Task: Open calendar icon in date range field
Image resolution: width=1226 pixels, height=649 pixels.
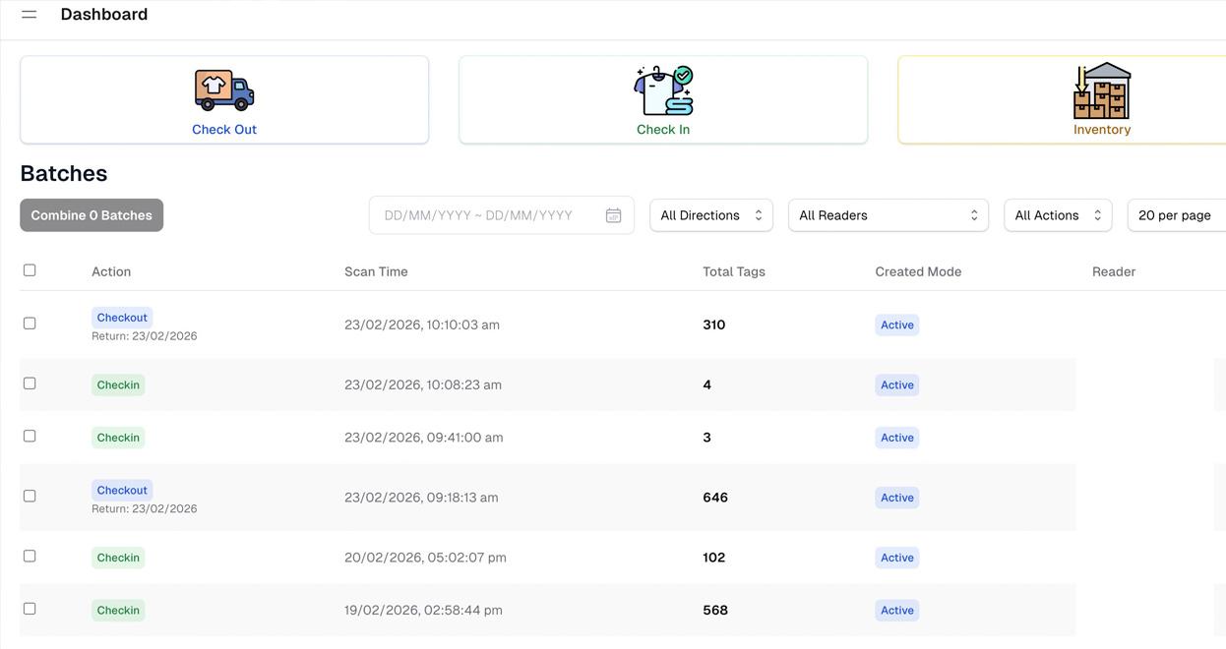Action: (613, 215)
